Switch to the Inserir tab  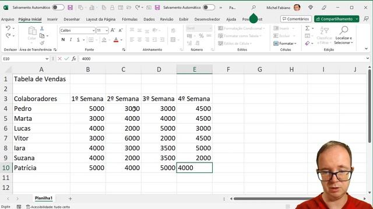[x=52, y=19]
